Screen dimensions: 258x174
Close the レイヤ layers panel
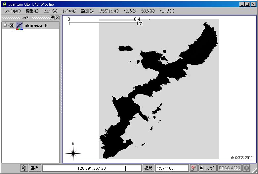[57, 18]
